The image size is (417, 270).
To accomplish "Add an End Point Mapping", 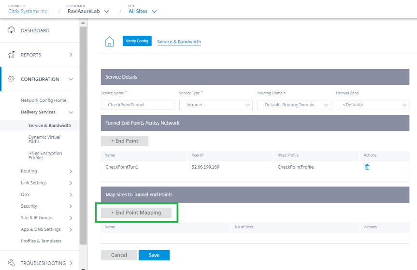I will tap(136, 213).
